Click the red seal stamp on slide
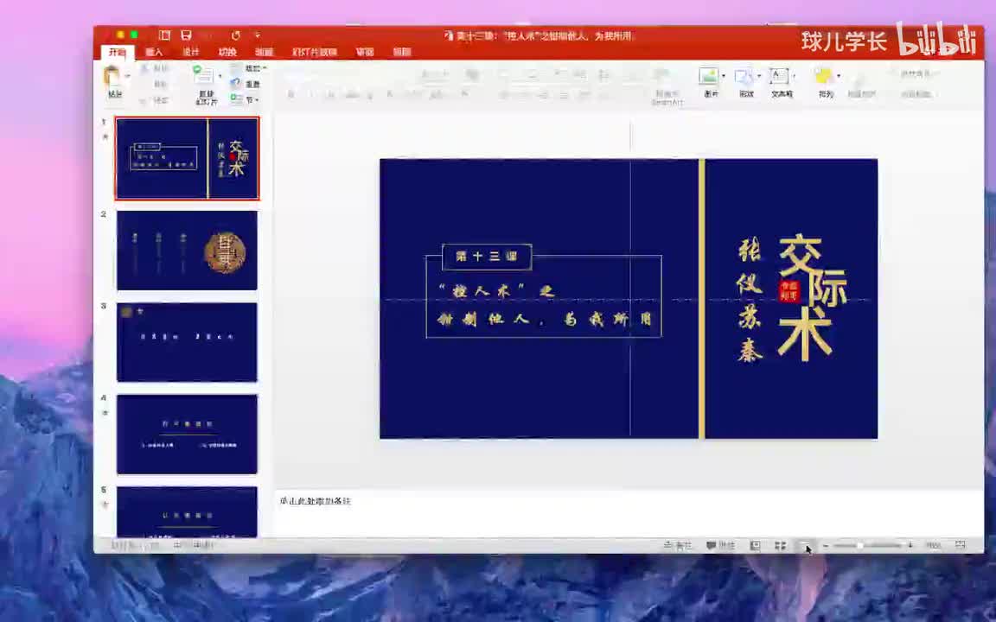The height and width of the screenshot is (622, 996). [789, 290]
